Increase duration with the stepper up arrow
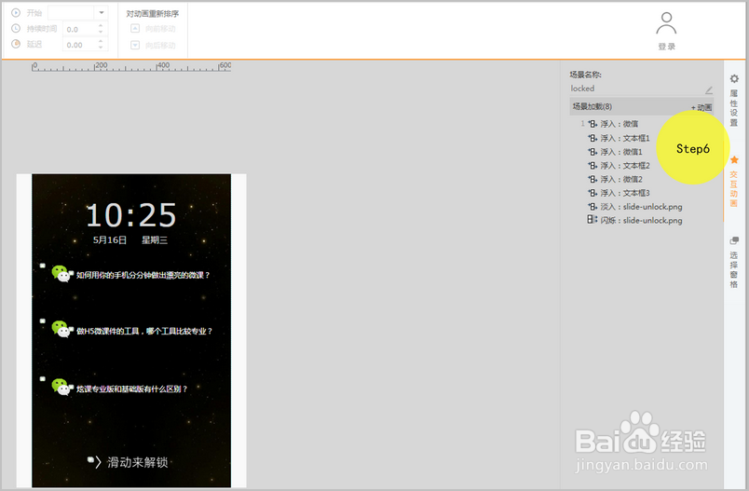This screenshot has height=491, width=749. [x=101, y=26]
